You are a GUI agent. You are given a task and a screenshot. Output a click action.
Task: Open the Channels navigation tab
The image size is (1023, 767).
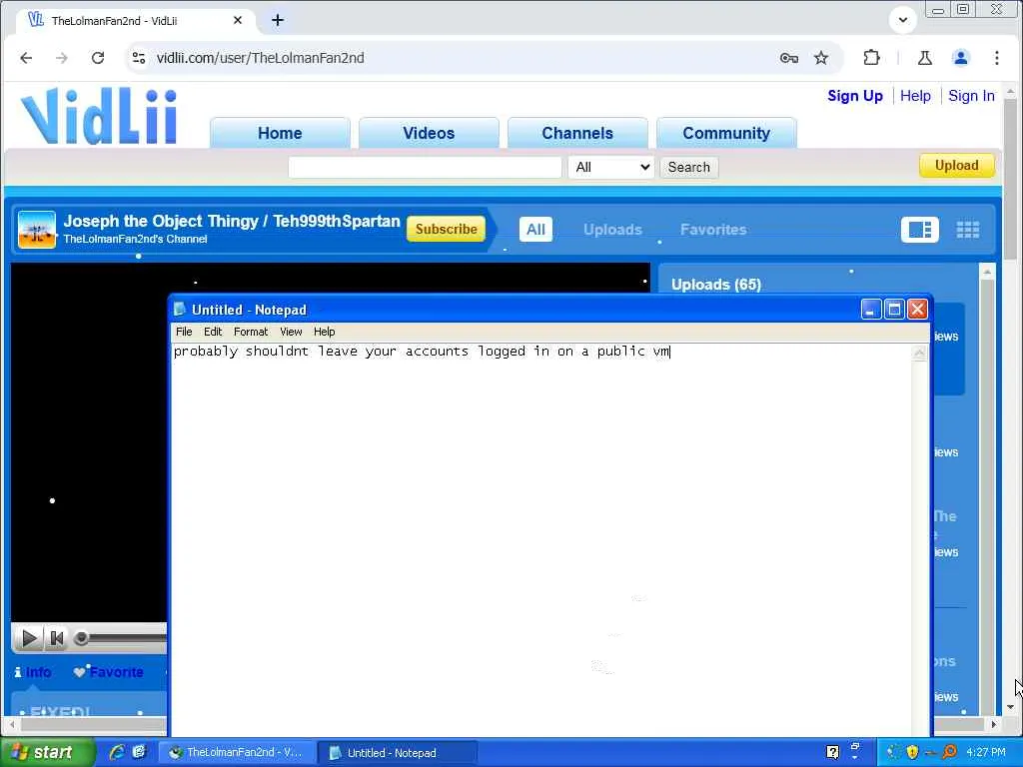(577, 133)
